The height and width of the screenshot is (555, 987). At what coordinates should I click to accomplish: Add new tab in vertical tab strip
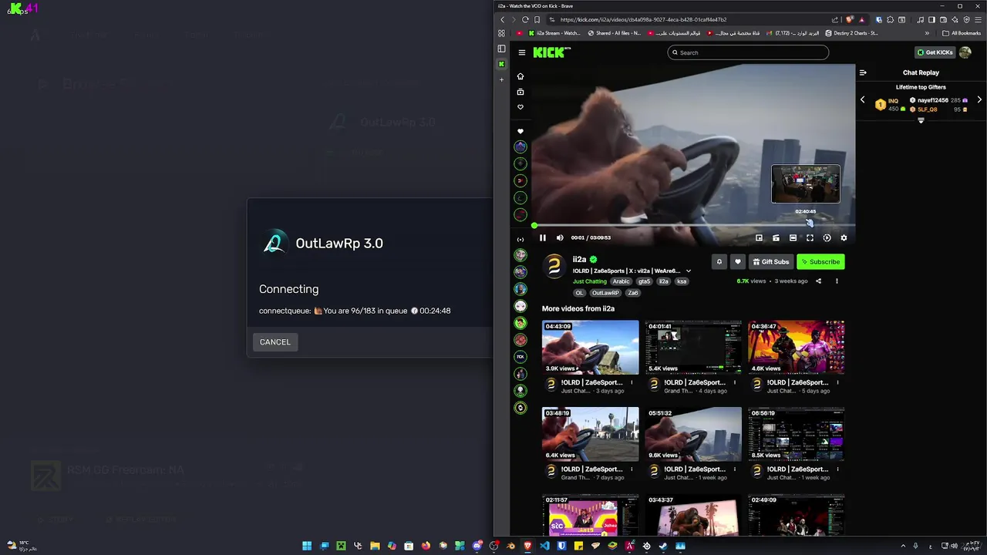[x=501, y=79]
